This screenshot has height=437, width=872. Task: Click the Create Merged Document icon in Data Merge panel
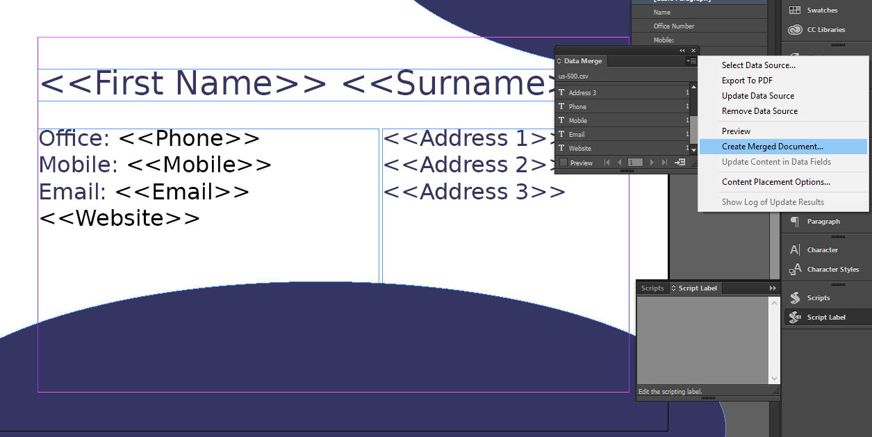pyautogui.click(x=680, y=163)
